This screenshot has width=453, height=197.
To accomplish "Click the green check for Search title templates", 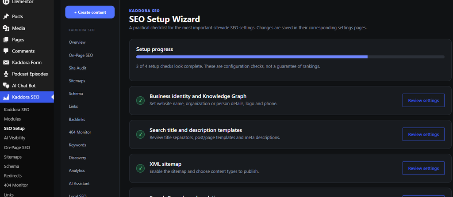I will (x=140, y=134).
